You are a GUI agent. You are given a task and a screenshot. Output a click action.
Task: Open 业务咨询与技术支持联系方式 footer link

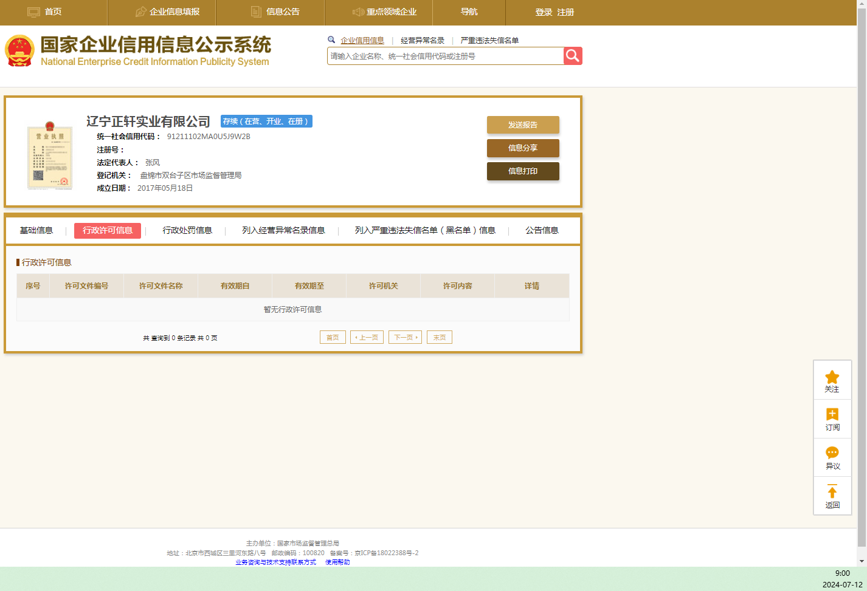275,562
